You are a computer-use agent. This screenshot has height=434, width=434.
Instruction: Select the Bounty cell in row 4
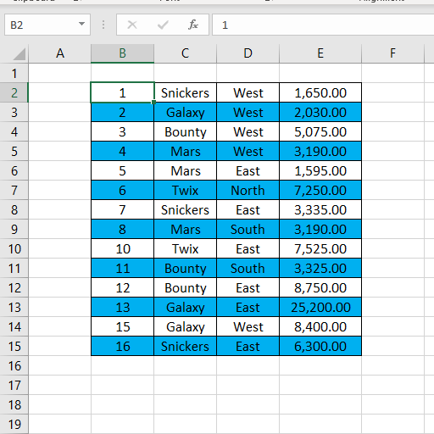pyautogui.click(x=185, y=131)
